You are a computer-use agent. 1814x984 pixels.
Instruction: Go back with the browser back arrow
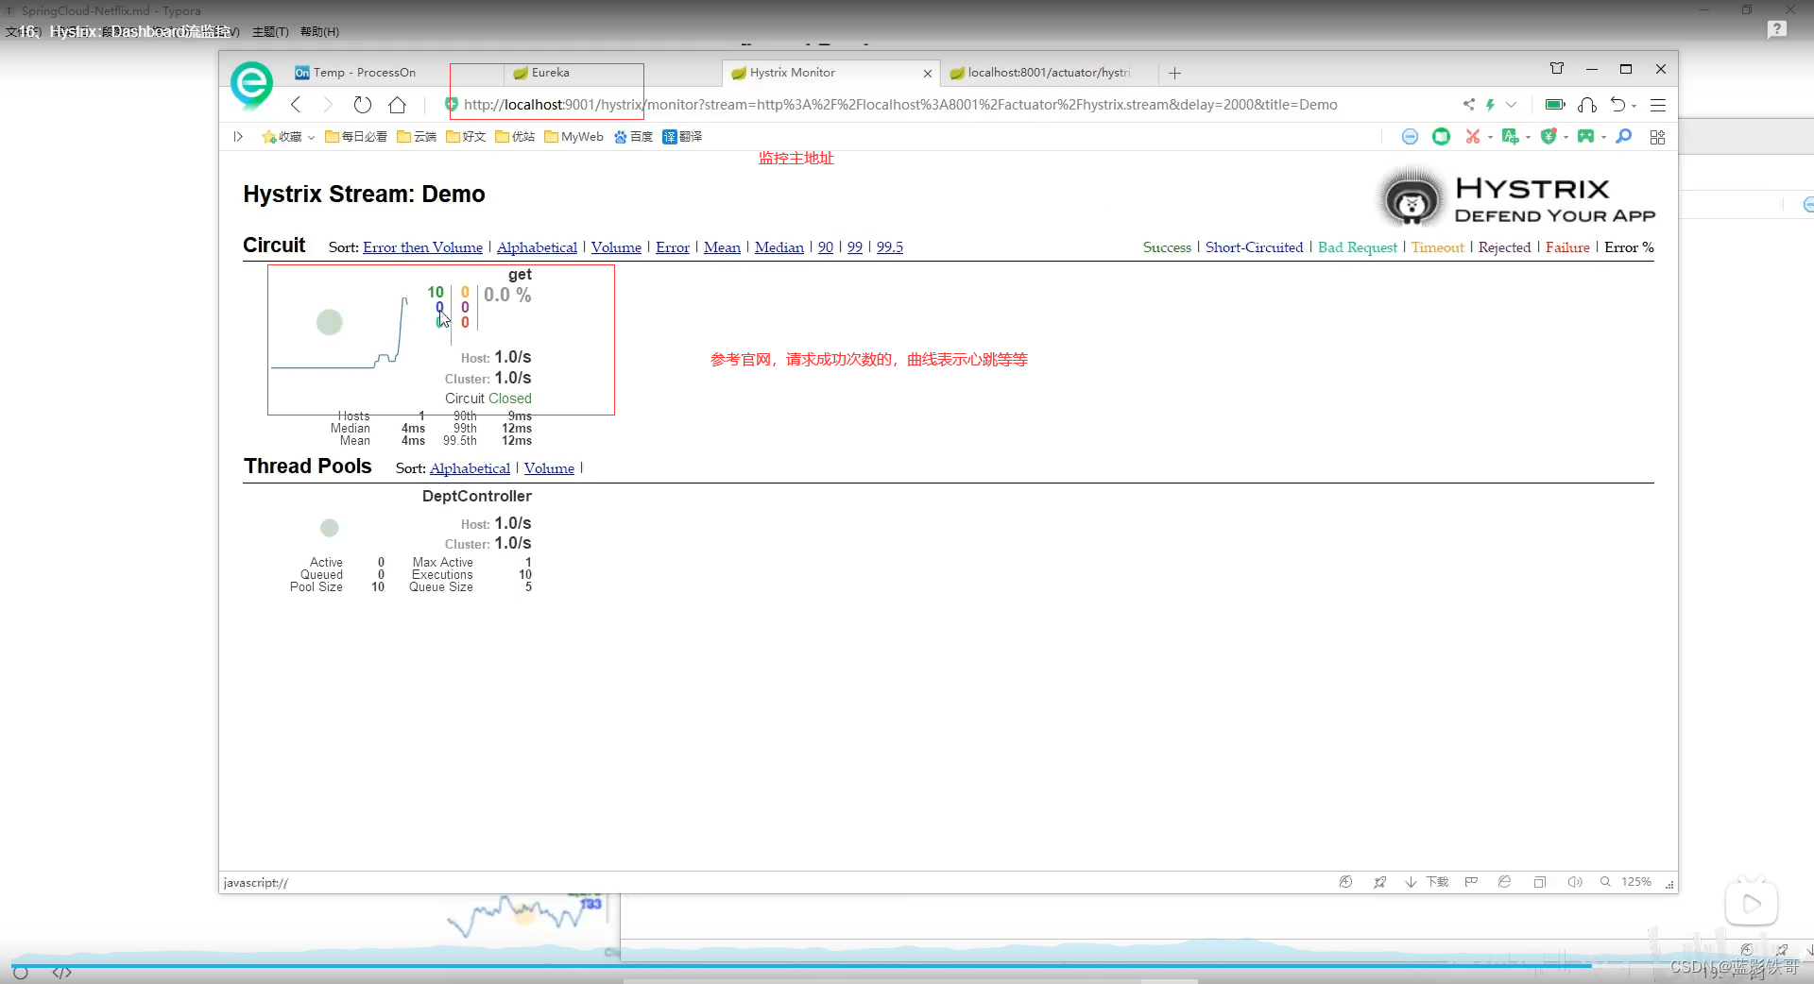point(296,105)
